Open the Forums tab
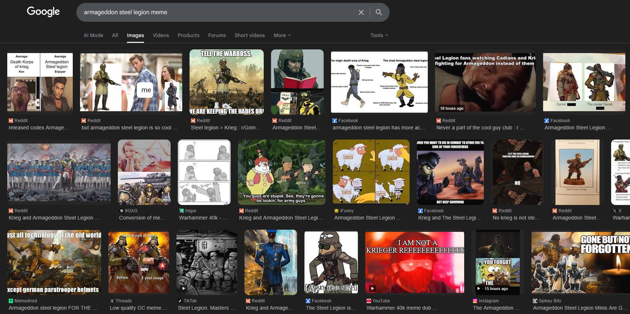 click(x=217, y=35)
